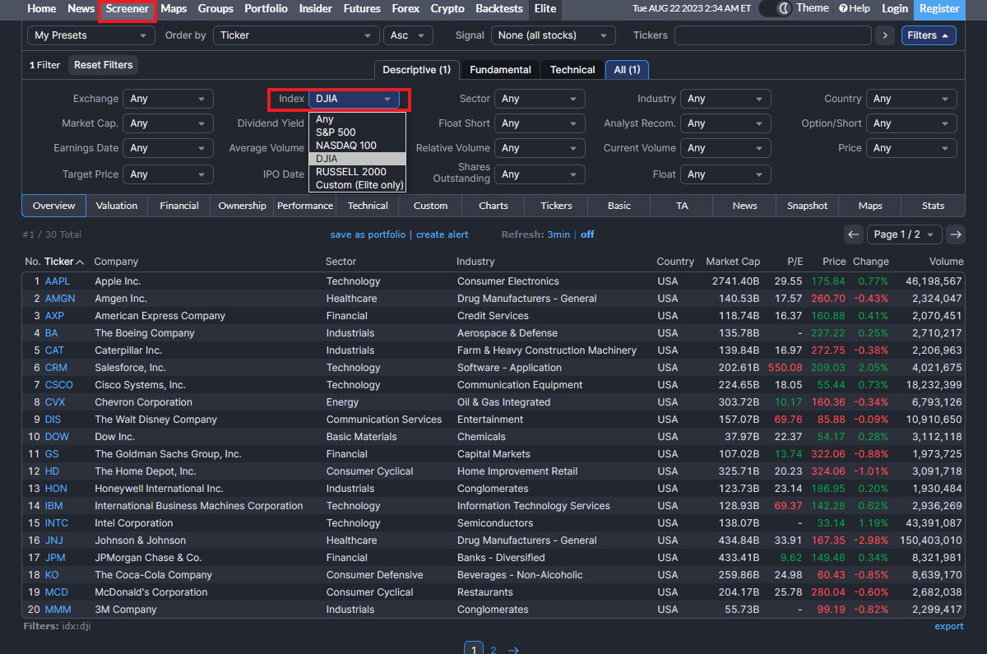Click the Reset Filters button

103,65
